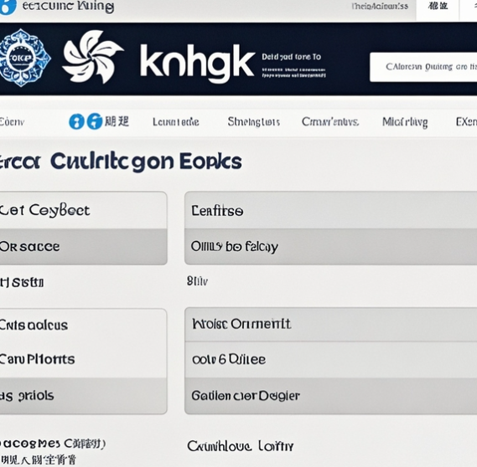Open the 'Sheingtets' navigation menu item
Screen dimensions: 477x467
(254, 122)
